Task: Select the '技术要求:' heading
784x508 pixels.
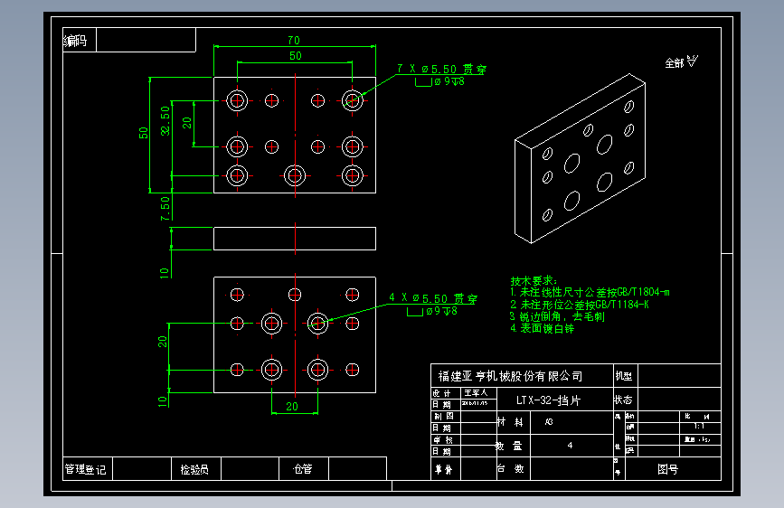Action: [x=534, y=281]
